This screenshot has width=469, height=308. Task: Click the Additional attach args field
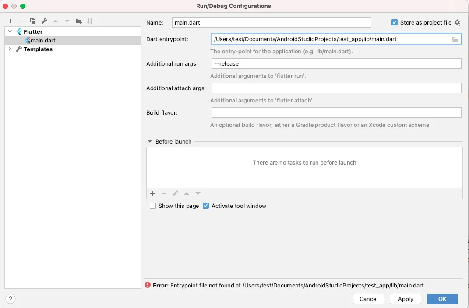point(336,88)
